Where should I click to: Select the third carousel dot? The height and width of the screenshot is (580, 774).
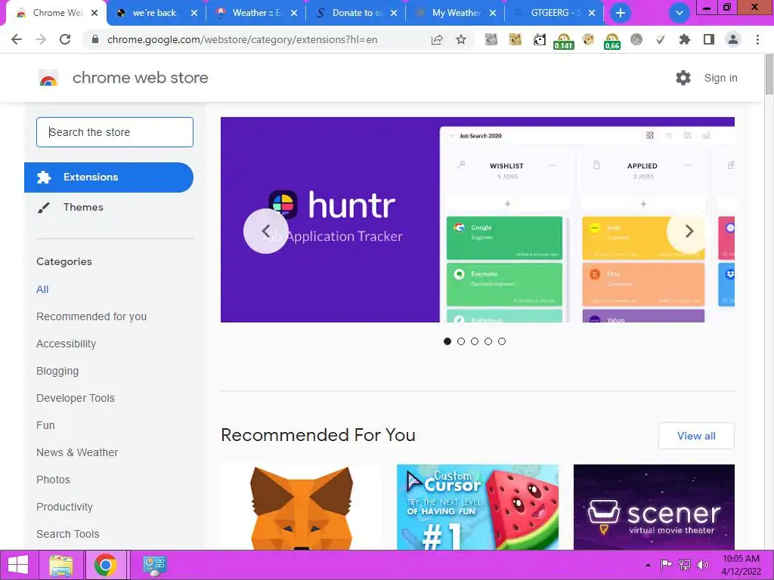475,341
